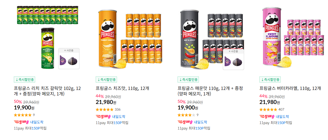Image resolution: width=328 pixels, height=140 pixels.
Task: Open 프링글스 버터카라멜, 110g, 12개 title link
Action: pyautogui.click(x=290, y=88)
